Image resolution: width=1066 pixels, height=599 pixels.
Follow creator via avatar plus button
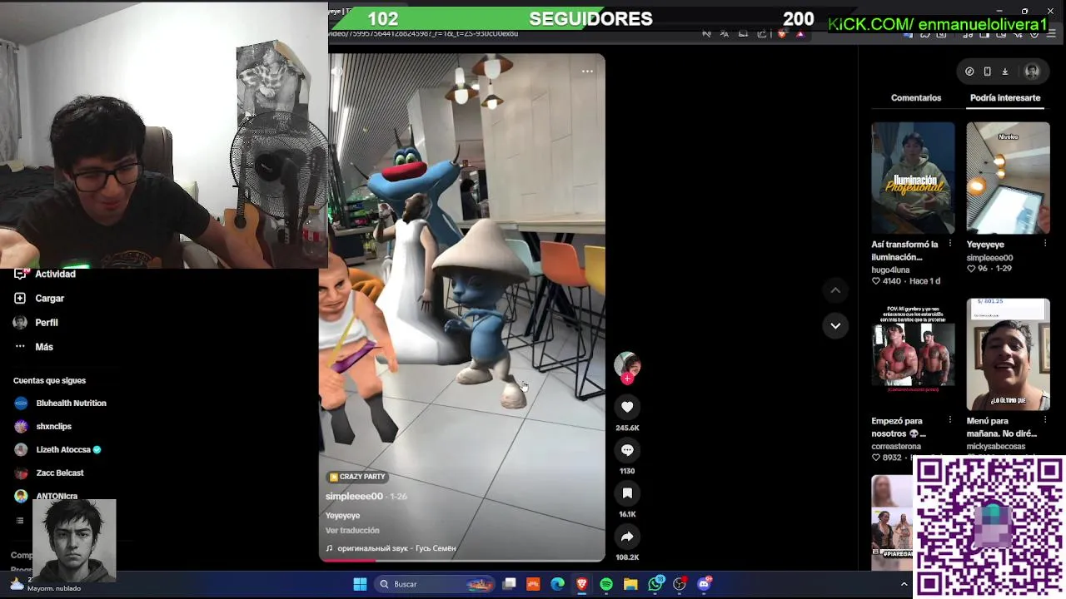pos(627,379)
